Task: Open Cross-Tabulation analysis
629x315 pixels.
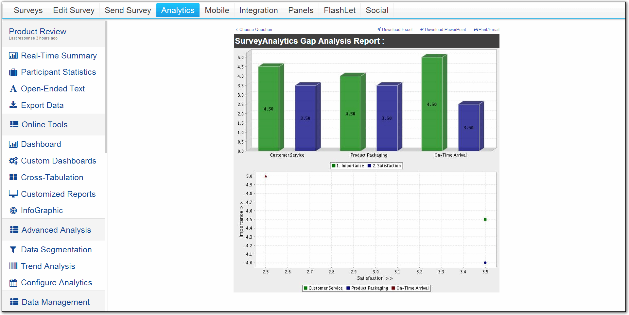Action: click(x=52, y=177)
